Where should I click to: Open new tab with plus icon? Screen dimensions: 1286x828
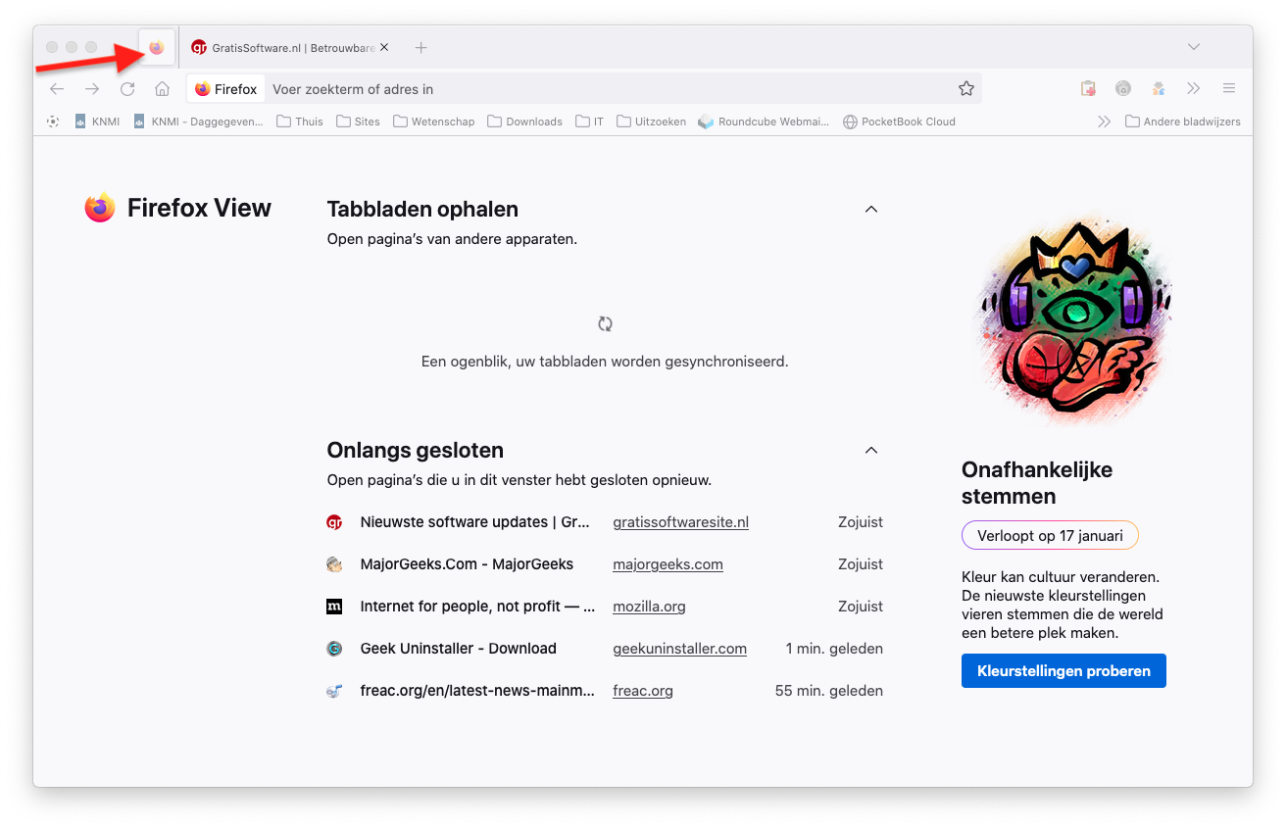pos(420,47)
